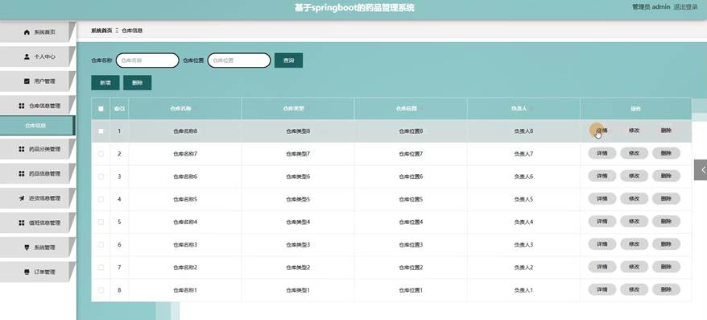
Task: Click 修改 for row 仓库名称1
Action: click(634, 289)
